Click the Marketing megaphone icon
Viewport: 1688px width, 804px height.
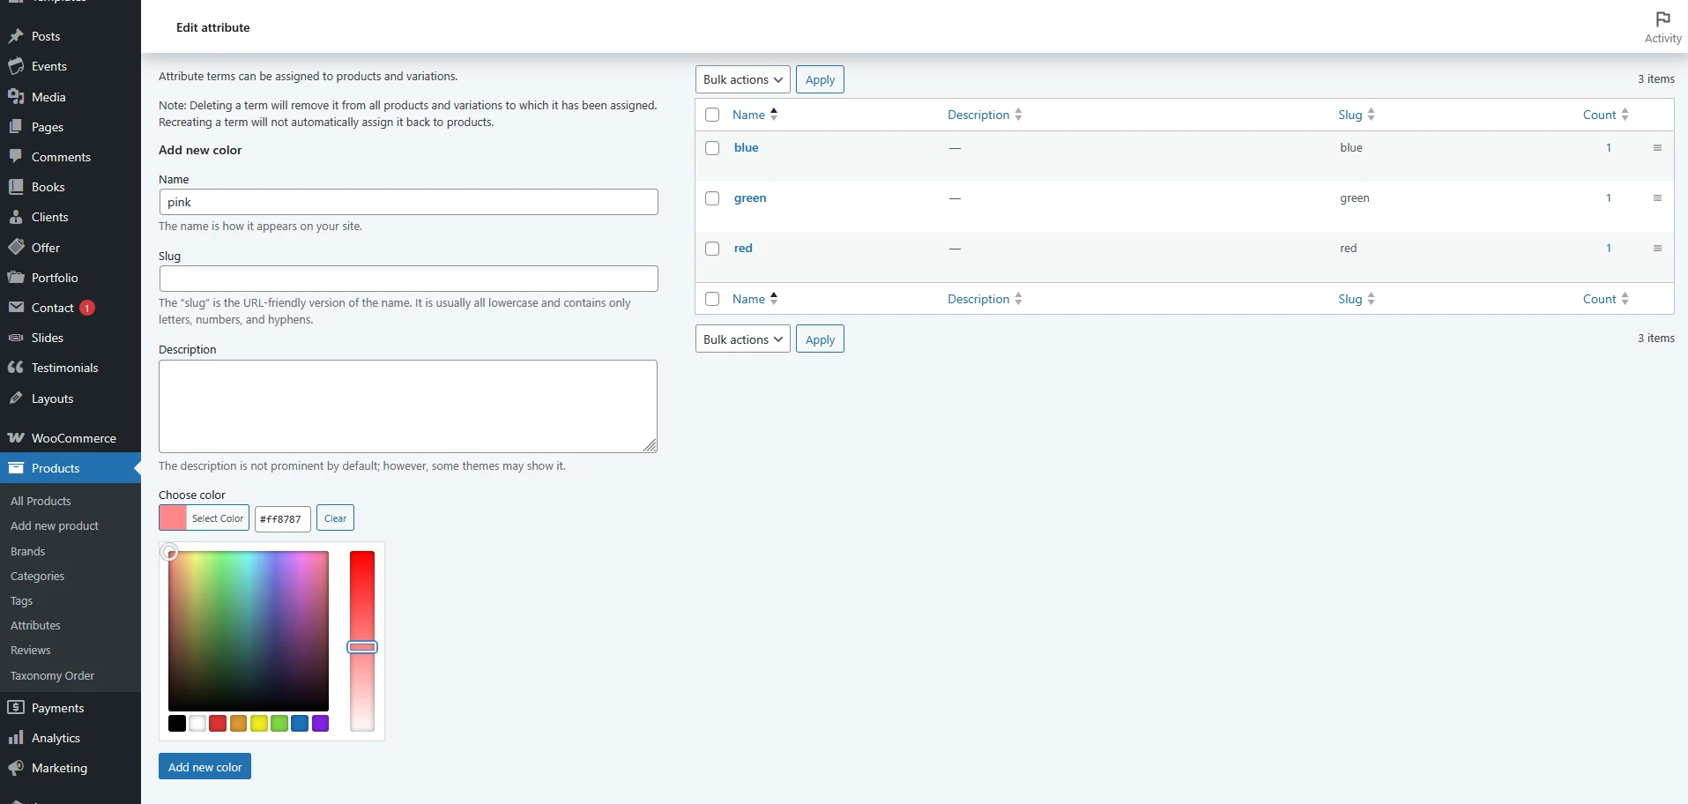(x=16, y=768)
